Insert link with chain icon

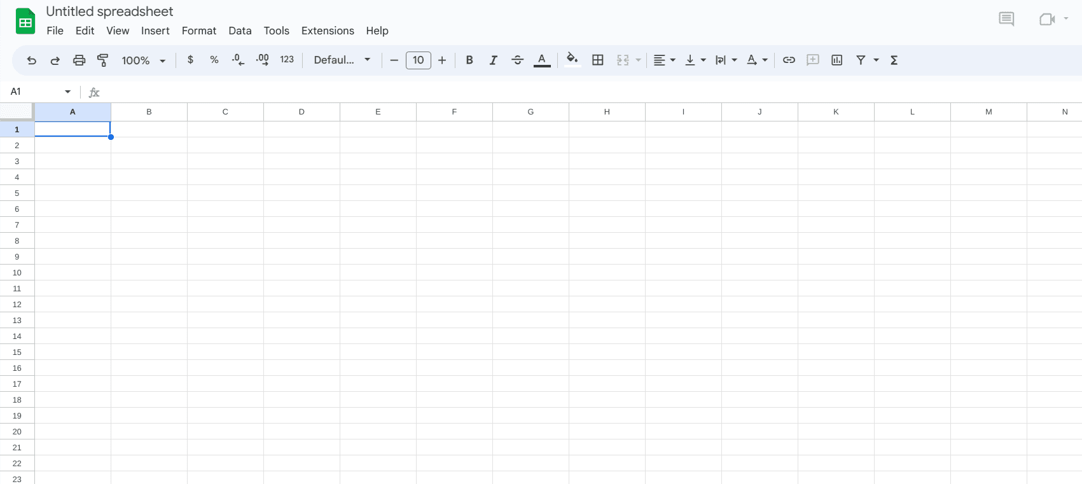tap(789, 60)
